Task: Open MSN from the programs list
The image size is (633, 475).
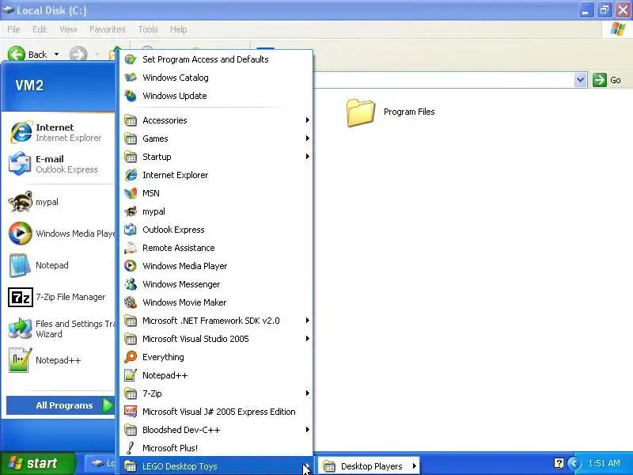Action: point(216,193)
